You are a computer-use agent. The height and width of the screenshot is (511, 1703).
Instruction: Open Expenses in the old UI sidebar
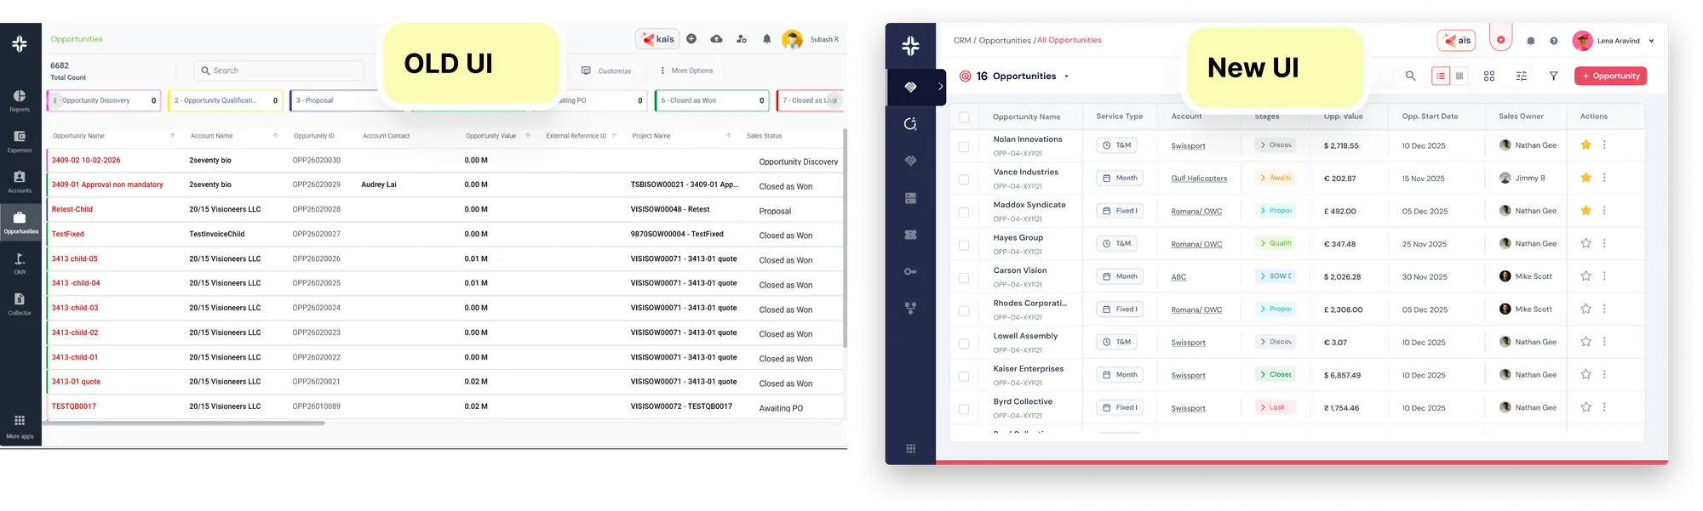tap(20, 141)
